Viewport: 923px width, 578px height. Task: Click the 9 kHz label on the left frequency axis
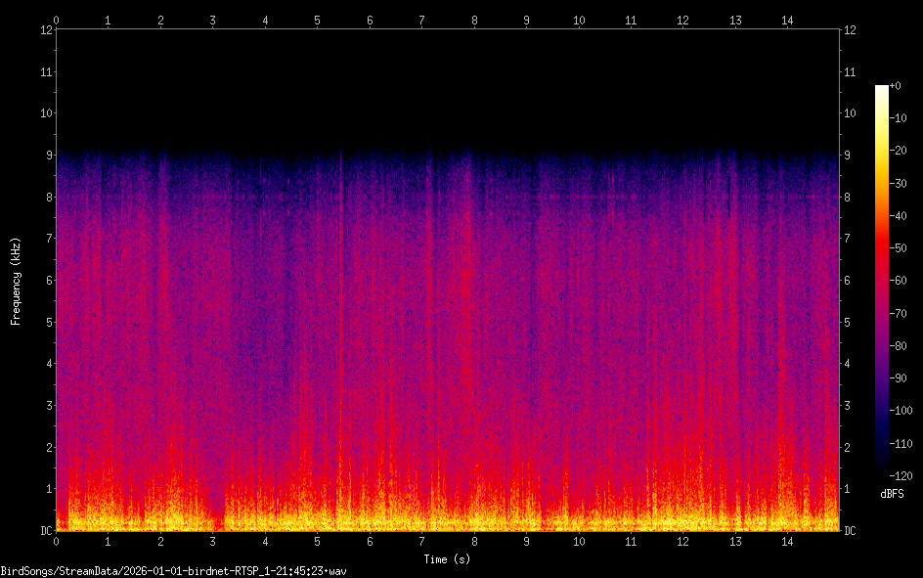click(x=44, y=155)
